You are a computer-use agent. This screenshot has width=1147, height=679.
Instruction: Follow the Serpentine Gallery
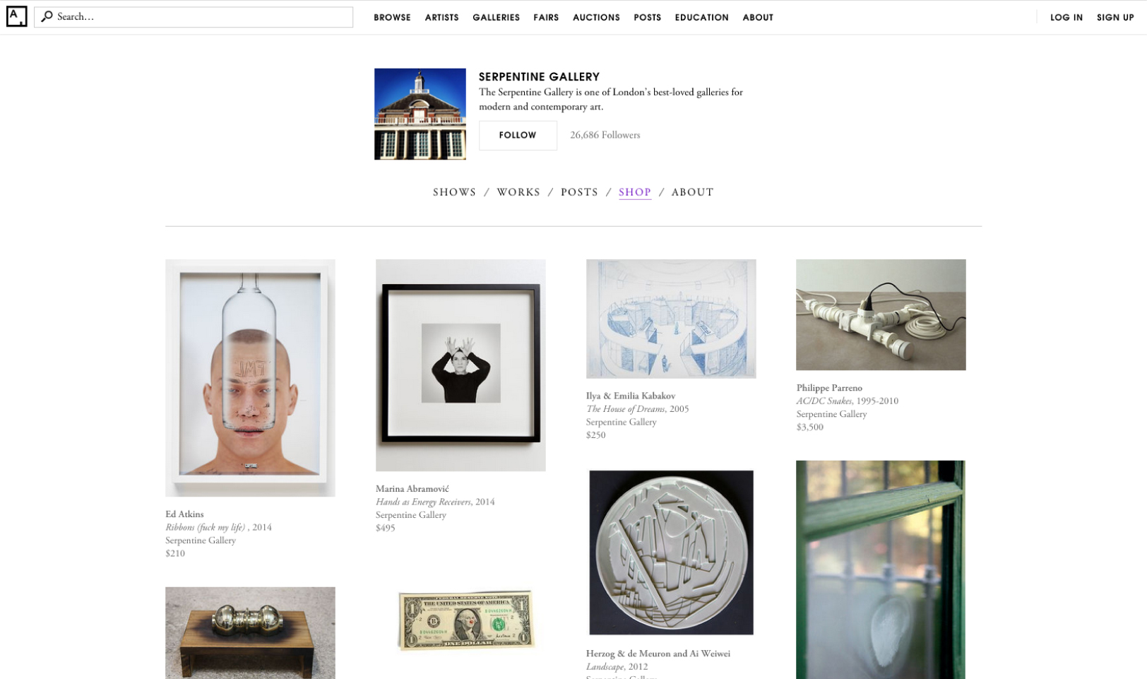tap(518, 135)
